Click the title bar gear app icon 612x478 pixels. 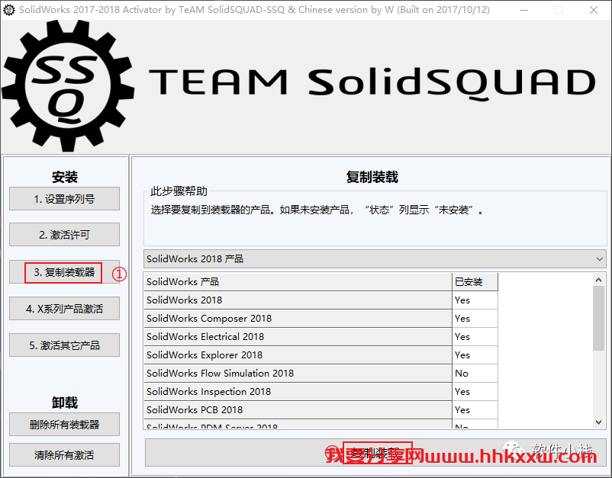click(8, 10)
